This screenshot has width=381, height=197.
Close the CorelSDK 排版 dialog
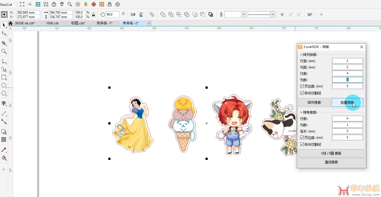[361, 47]
